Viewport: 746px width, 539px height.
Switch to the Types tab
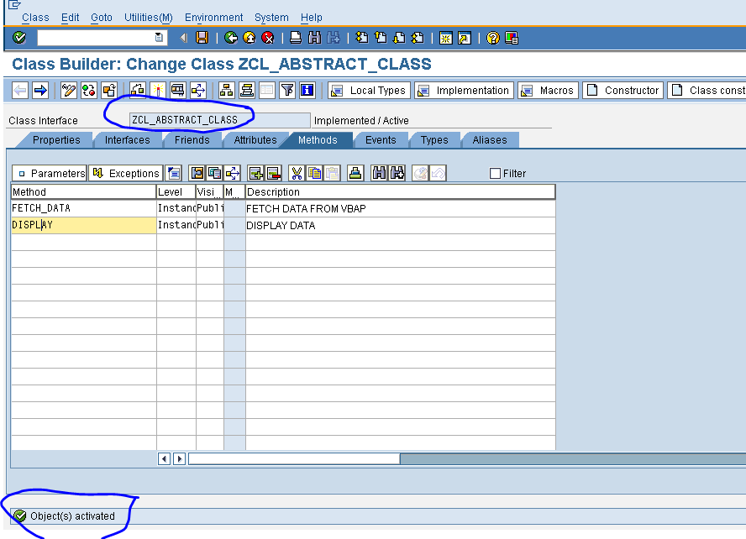[x=433, y=139]
